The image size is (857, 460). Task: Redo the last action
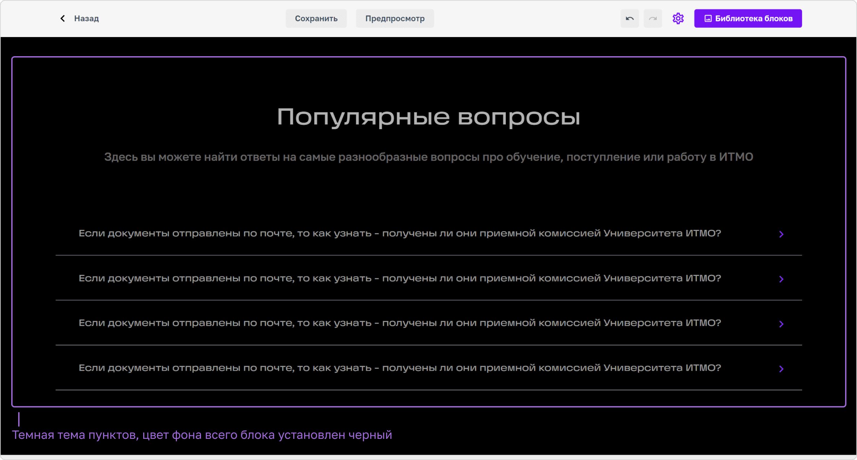pyautogui.click(x=653, y=18)
